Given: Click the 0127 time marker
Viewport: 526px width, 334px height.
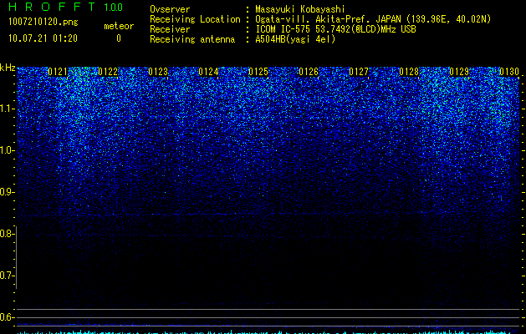Looking at the screenshot, I should click(359, 72).
